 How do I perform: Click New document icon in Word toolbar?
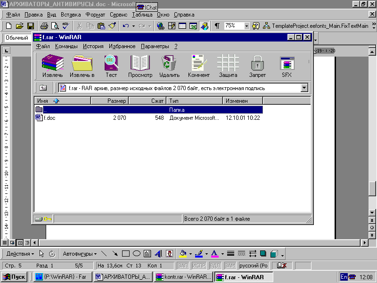[8, 26]
